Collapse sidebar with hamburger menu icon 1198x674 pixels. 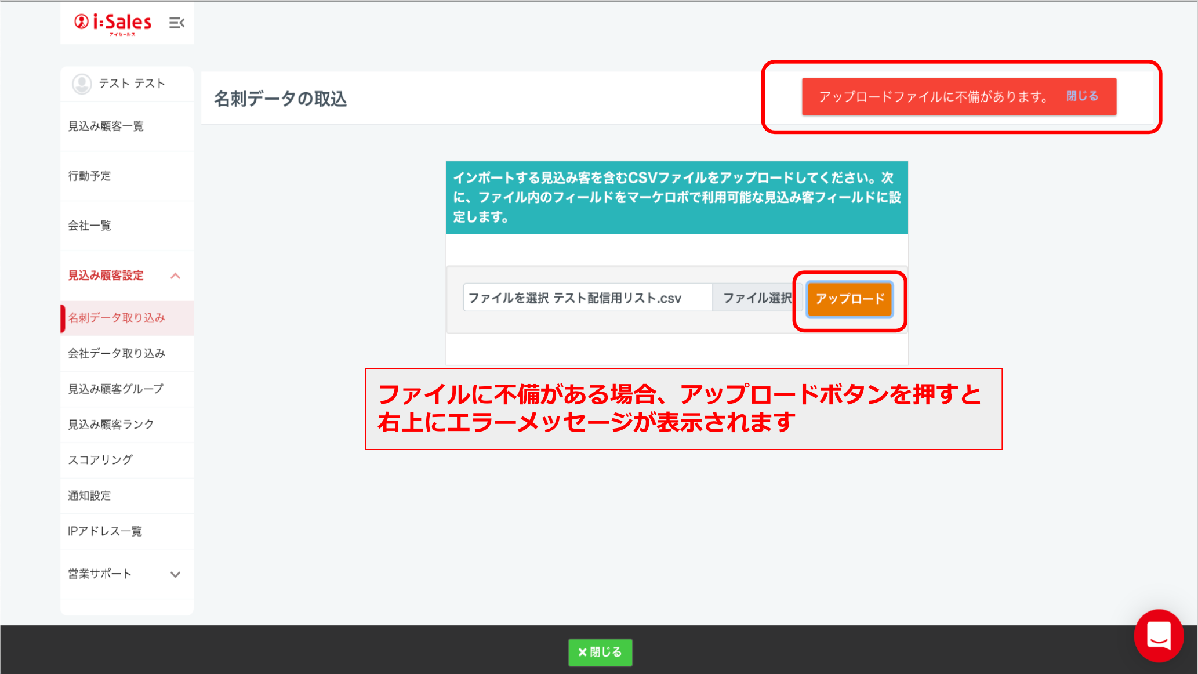coord(176,23)
